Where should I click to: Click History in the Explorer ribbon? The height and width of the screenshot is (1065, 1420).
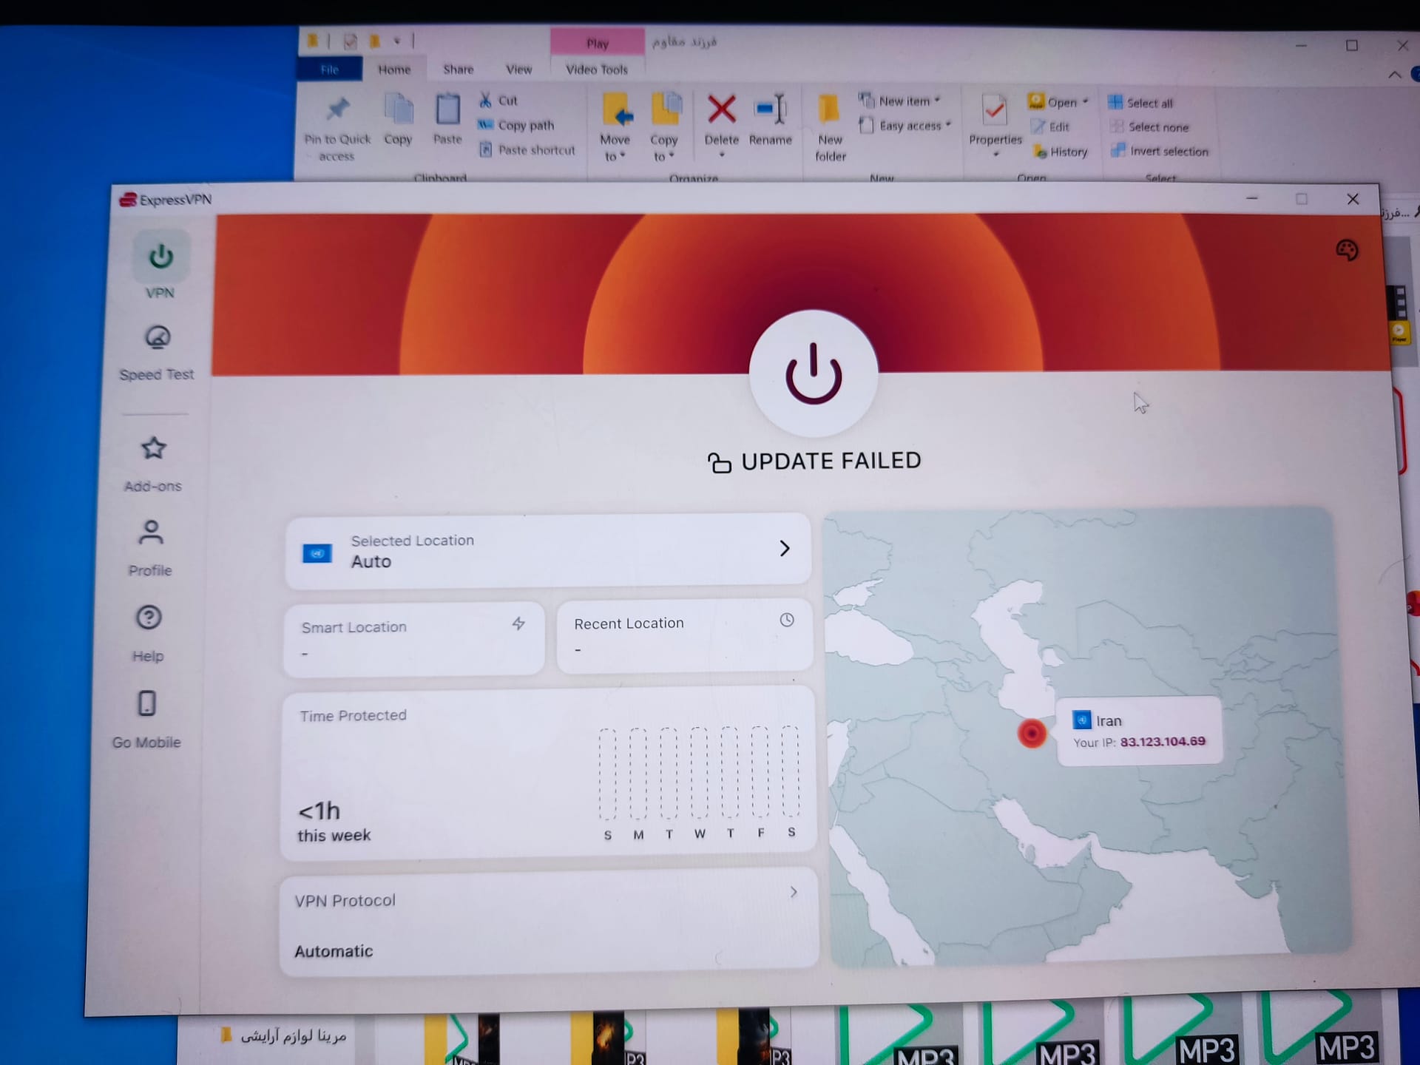pyautogui.click(x=1061, y=152)
